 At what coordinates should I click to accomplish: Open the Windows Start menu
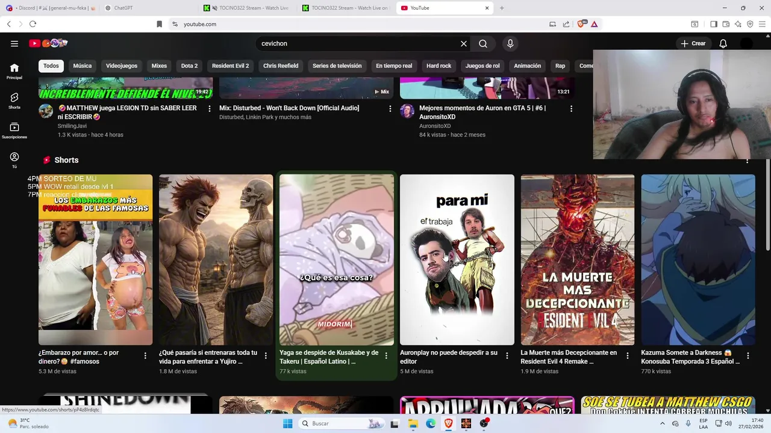(288, 423)
